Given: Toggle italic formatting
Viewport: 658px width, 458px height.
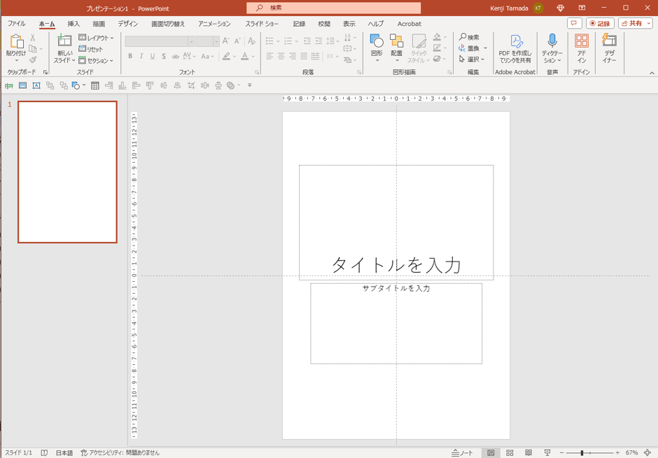Looking at the screenshot, I should point(141,56).
